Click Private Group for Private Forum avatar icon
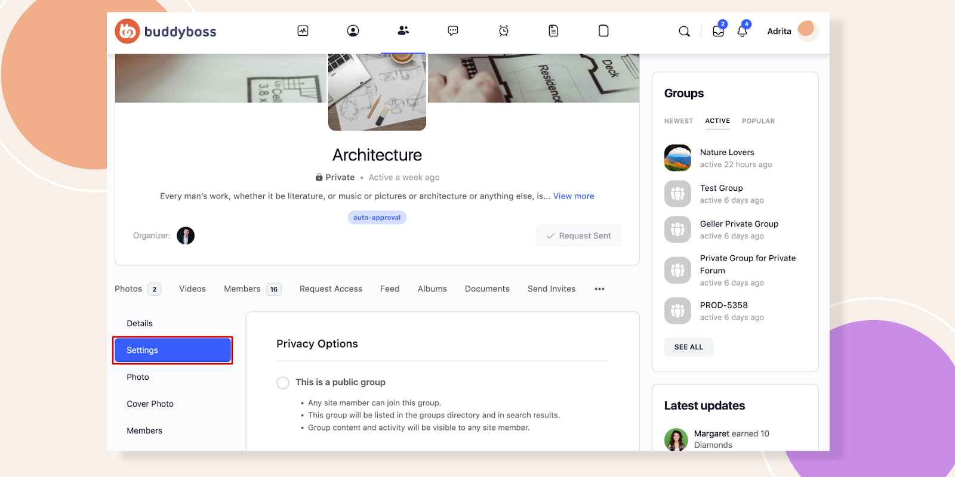The image size is (955, 477). 677,270
